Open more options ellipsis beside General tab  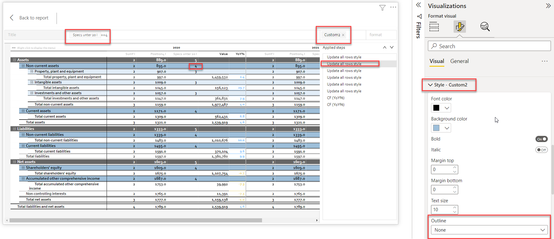click(544, 61)
